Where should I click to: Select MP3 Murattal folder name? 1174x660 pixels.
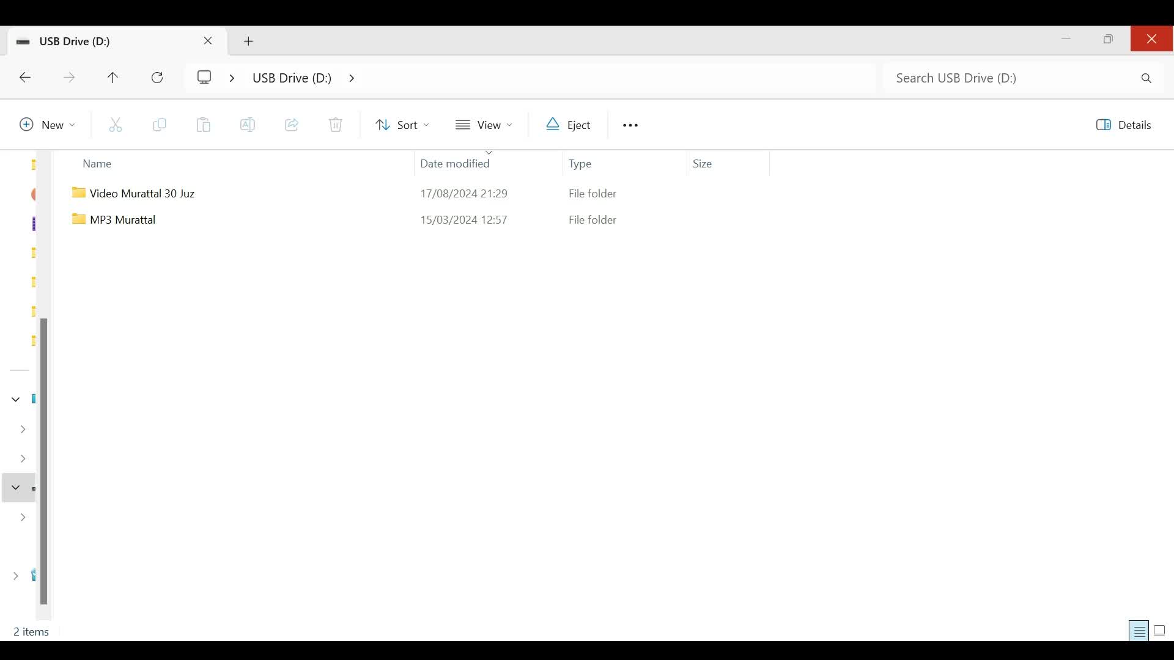pyautogui.click(x=122, y=220)
